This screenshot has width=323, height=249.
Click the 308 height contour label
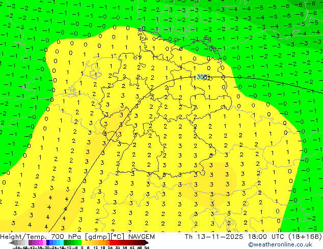point(202,77)
